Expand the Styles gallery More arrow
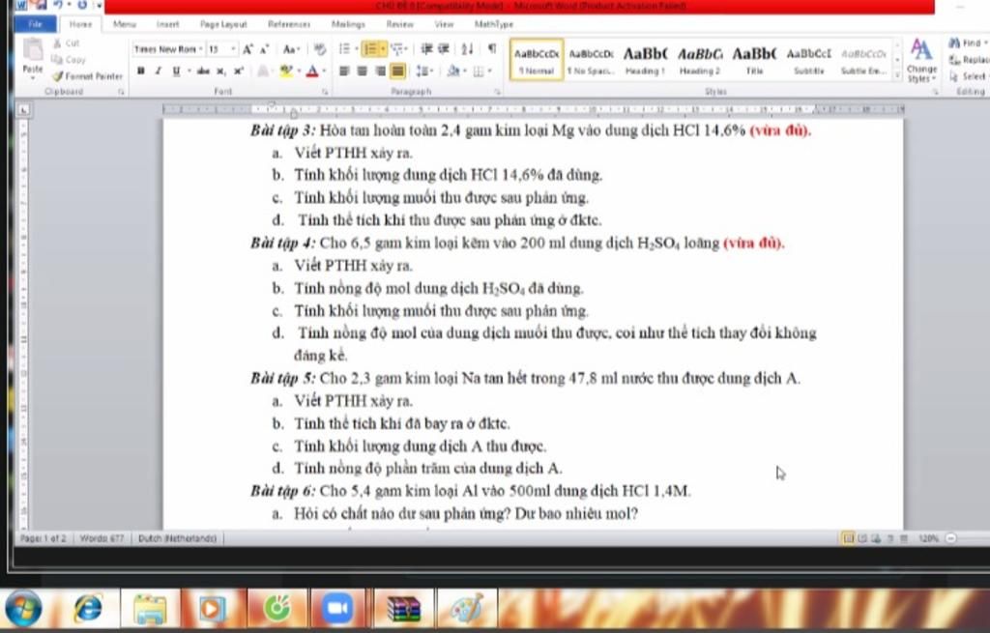 click(x=897, y=75)
